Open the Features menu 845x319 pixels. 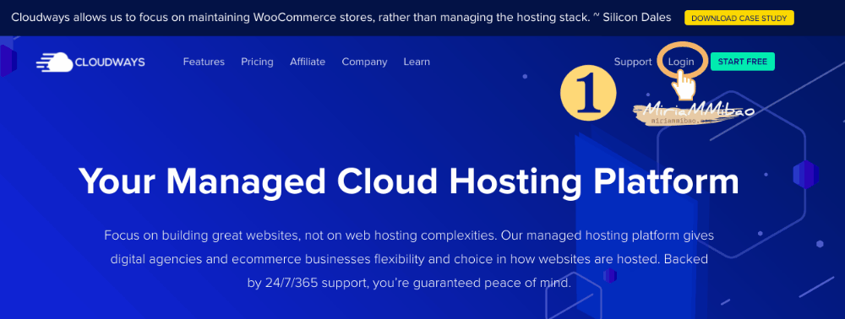pyautogui.click(x=204, y=62)
